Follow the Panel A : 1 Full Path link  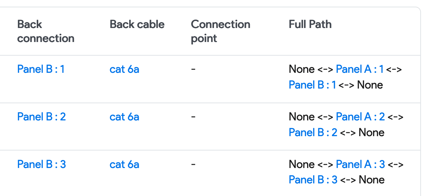[x=359, y=69]
